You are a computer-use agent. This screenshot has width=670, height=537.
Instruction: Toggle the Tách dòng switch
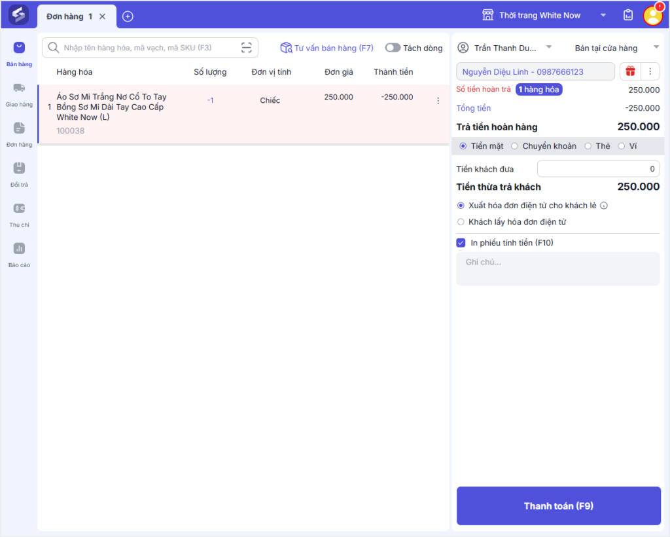click(393, 48)
